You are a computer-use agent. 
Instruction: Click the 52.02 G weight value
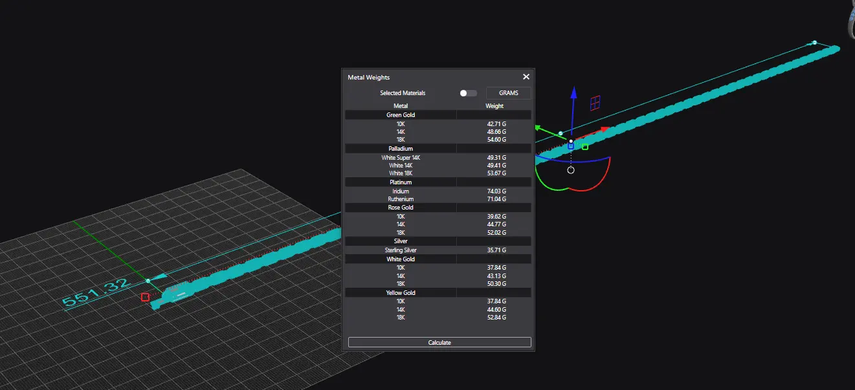click(x=497, y=232)
